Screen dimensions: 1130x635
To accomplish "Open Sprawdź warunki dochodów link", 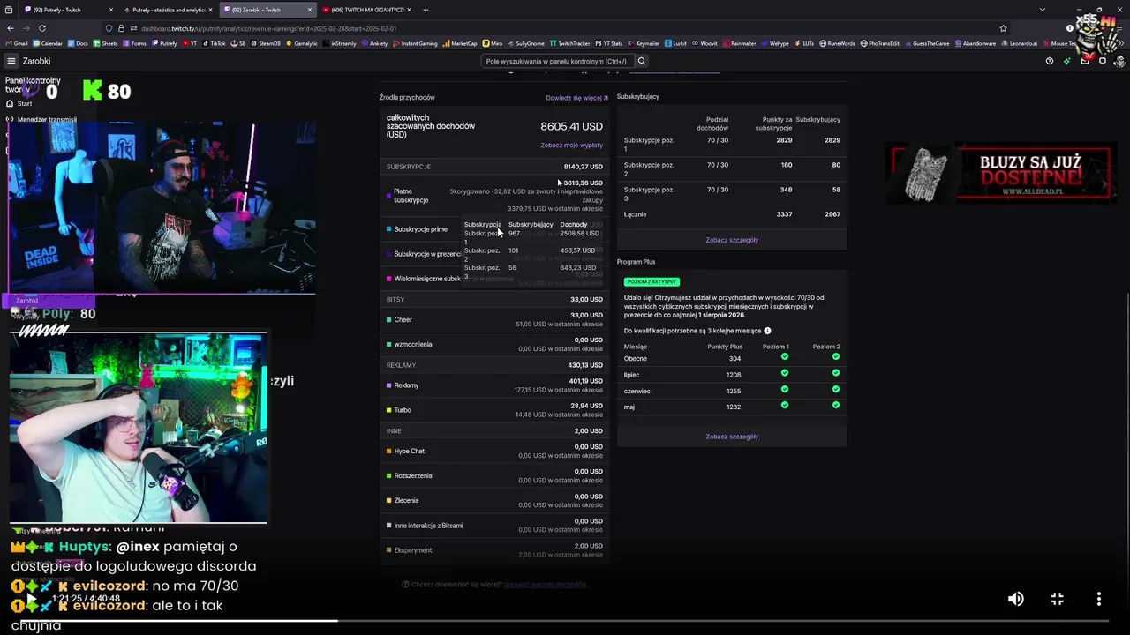I will (x=545, y=584).
